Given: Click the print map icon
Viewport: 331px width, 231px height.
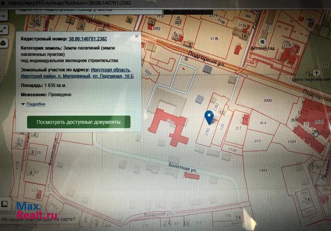Looking at the screenshot, I should [x=3, y=43].
